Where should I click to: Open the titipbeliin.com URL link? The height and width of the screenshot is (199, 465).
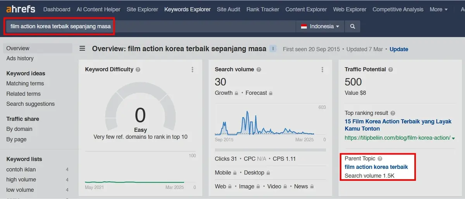pyautogui.click(x=398, y=138)
